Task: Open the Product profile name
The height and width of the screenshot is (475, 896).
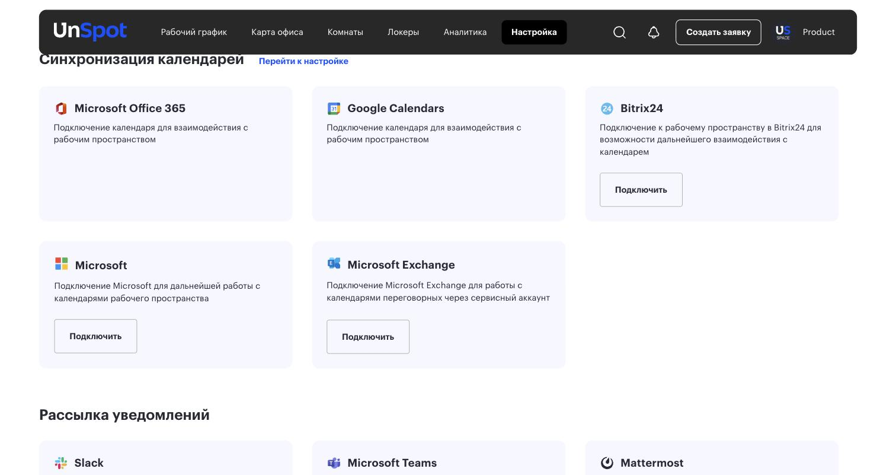Action: pyautogui.click(x=819, y=32)
